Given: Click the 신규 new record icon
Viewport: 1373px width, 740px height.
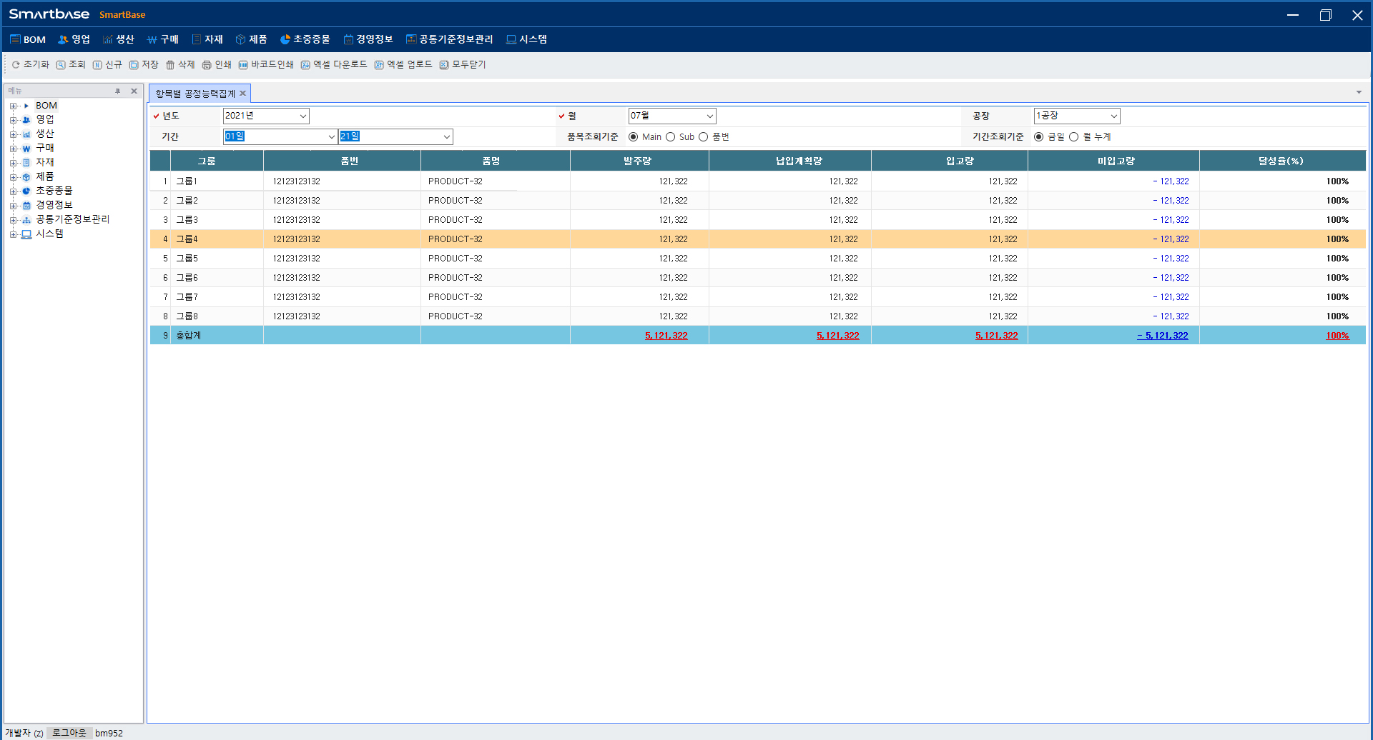Looking at the screenshot, I should coord(97,65).
